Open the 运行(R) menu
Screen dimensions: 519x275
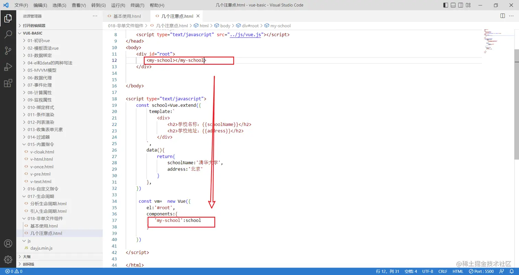pyautogui.click(x=118, y=5)
